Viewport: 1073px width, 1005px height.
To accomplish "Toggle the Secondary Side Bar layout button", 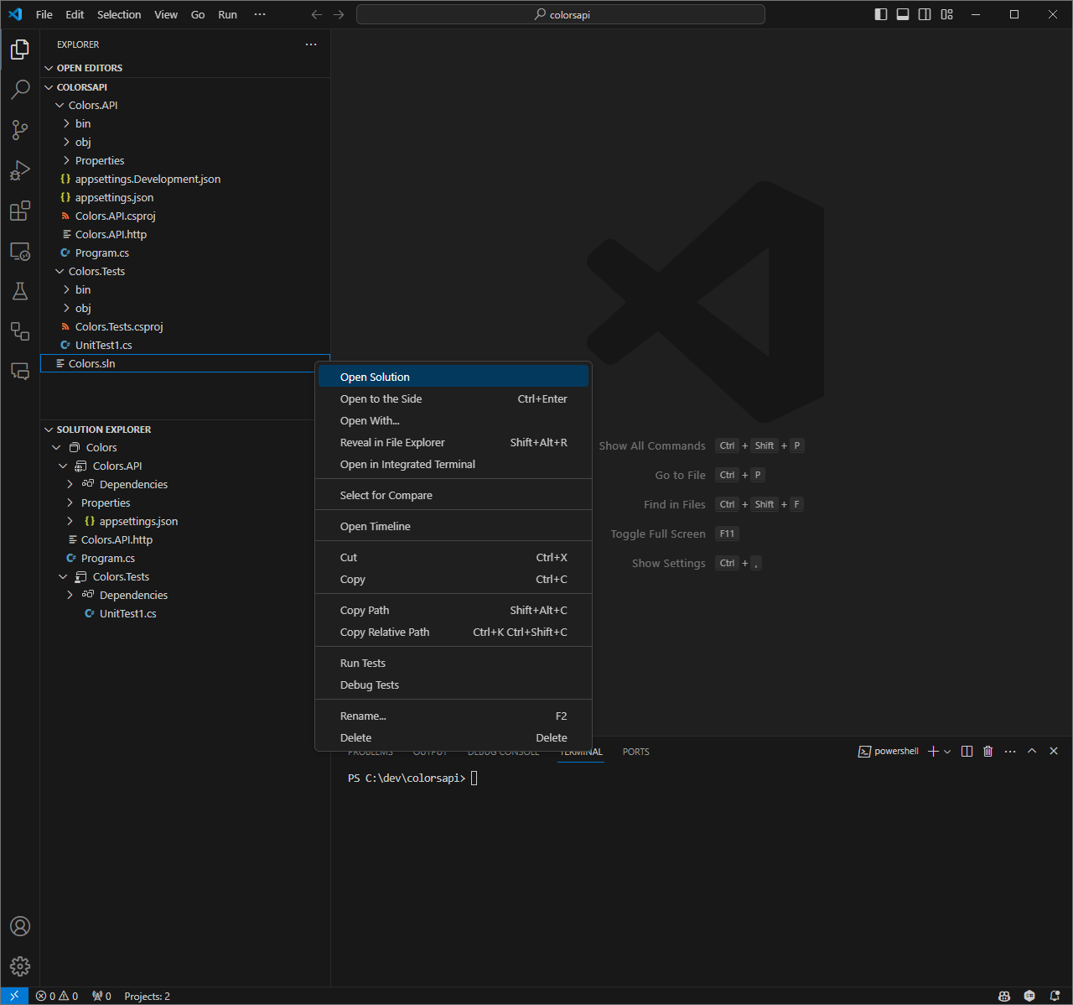I will tap(925, 14).
